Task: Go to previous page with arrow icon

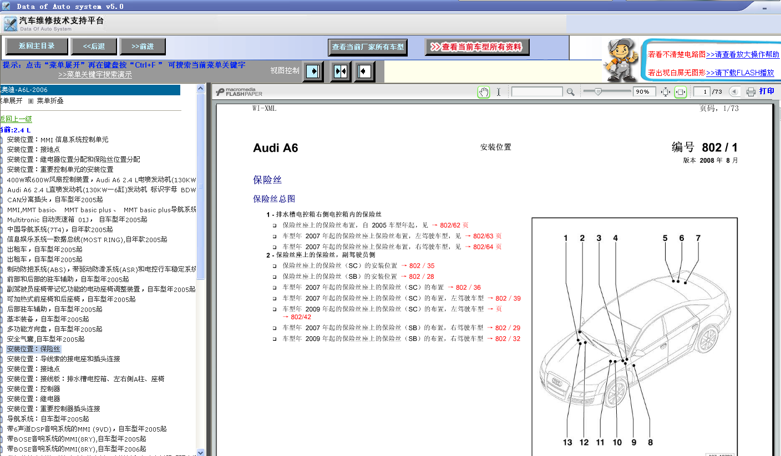Action: 734,92
